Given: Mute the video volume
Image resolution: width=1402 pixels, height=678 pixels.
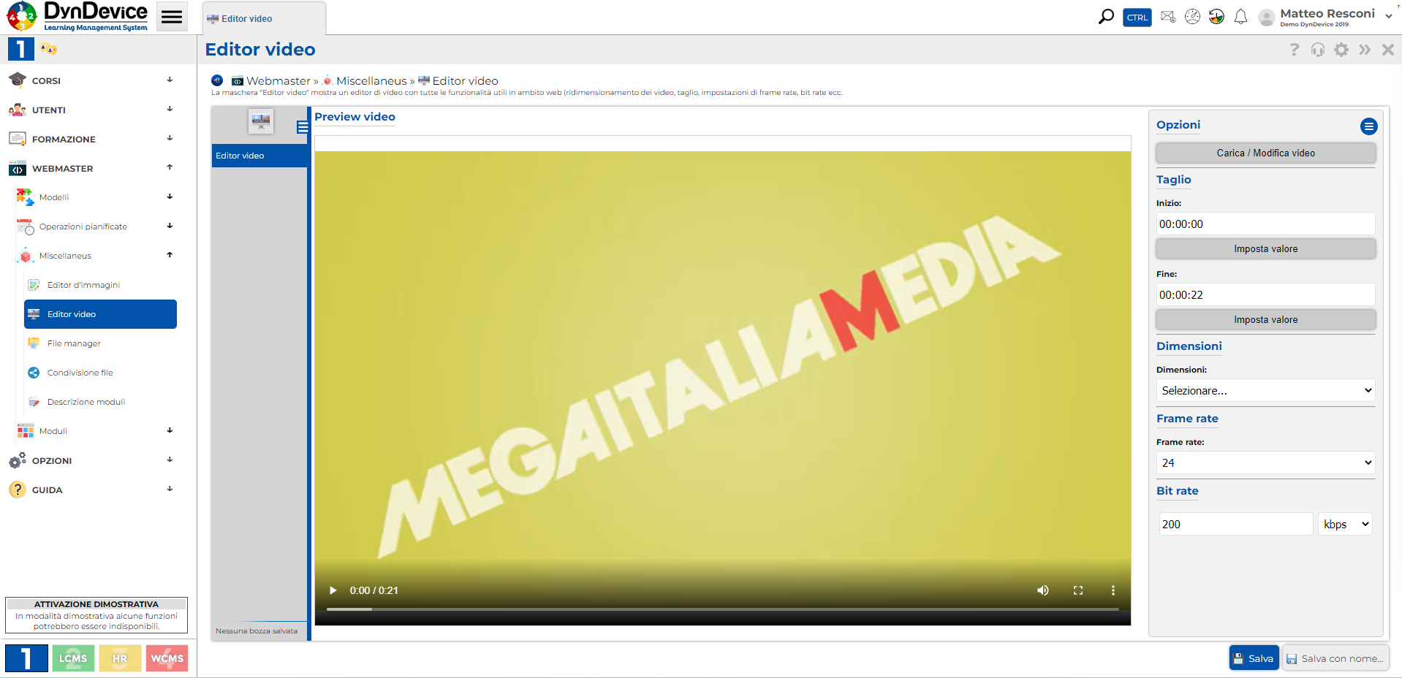Looking at the screenshot, I should tap(1042, 590).
